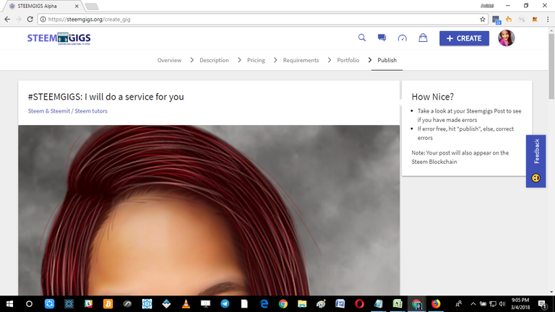Select the Publish step
Image resolution: width=555 pixels, height=312 pixels.
(387, 60)
